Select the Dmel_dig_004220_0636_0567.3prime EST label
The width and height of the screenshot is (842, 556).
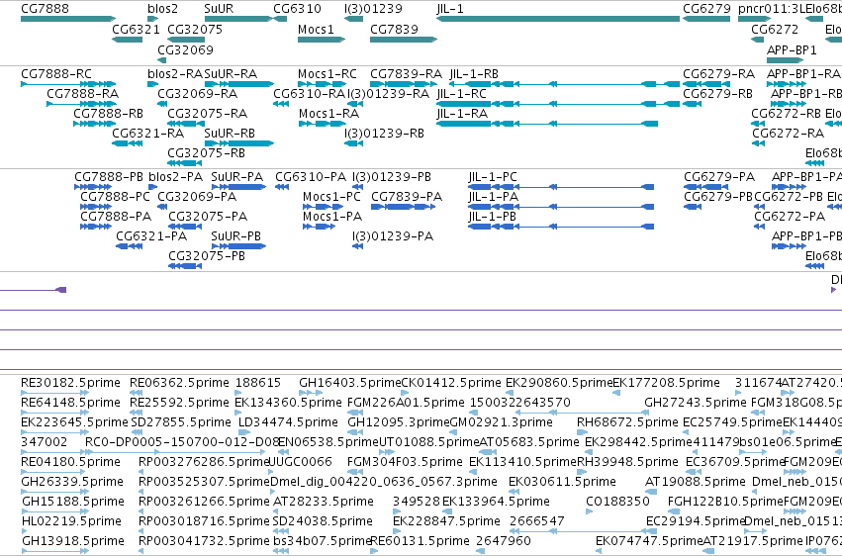coord(384,482)
